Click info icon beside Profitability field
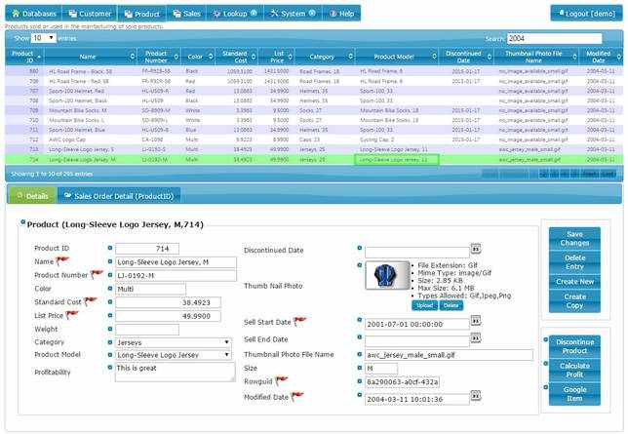 pos(110,367)
